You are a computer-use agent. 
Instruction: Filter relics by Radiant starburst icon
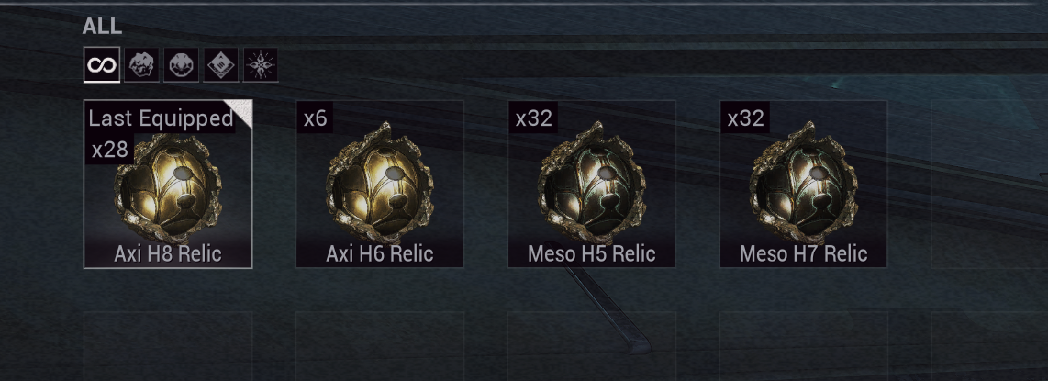pos(261,65)
